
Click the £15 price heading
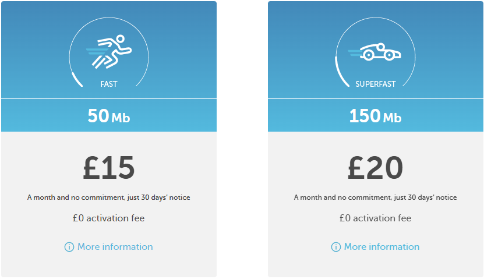[109, 168]
